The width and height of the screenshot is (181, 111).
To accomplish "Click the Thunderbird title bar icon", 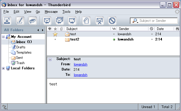I will tap(4, 5).
